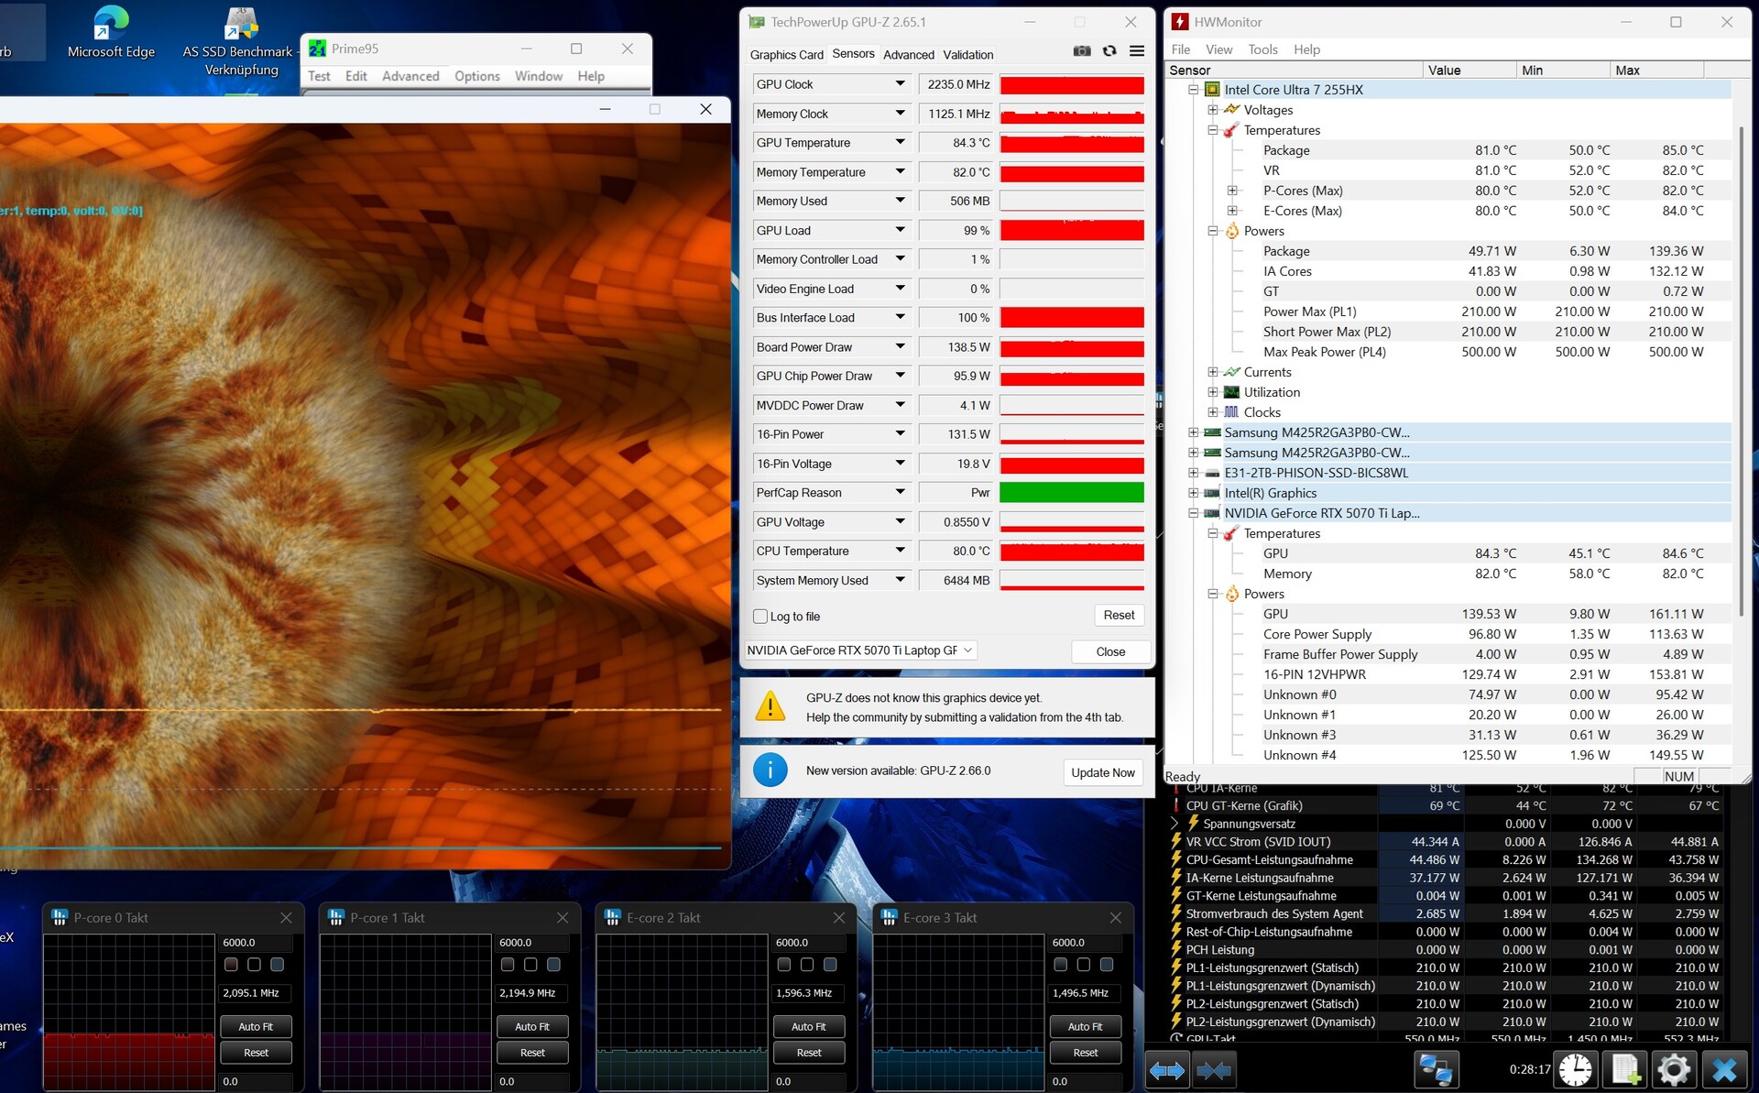This screenshot has height=1093, width=1759.
Task: Toggle middle square in P-core 1 Takt graph
Action: pyautogui.click(x=530, y=964)
